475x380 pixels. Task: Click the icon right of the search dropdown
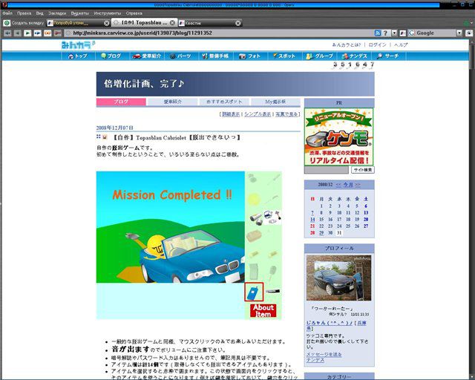pos(468,33)
